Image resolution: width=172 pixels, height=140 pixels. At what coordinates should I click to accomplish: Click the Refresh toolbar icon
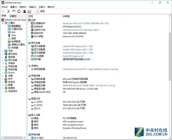(x=19, y=11)
